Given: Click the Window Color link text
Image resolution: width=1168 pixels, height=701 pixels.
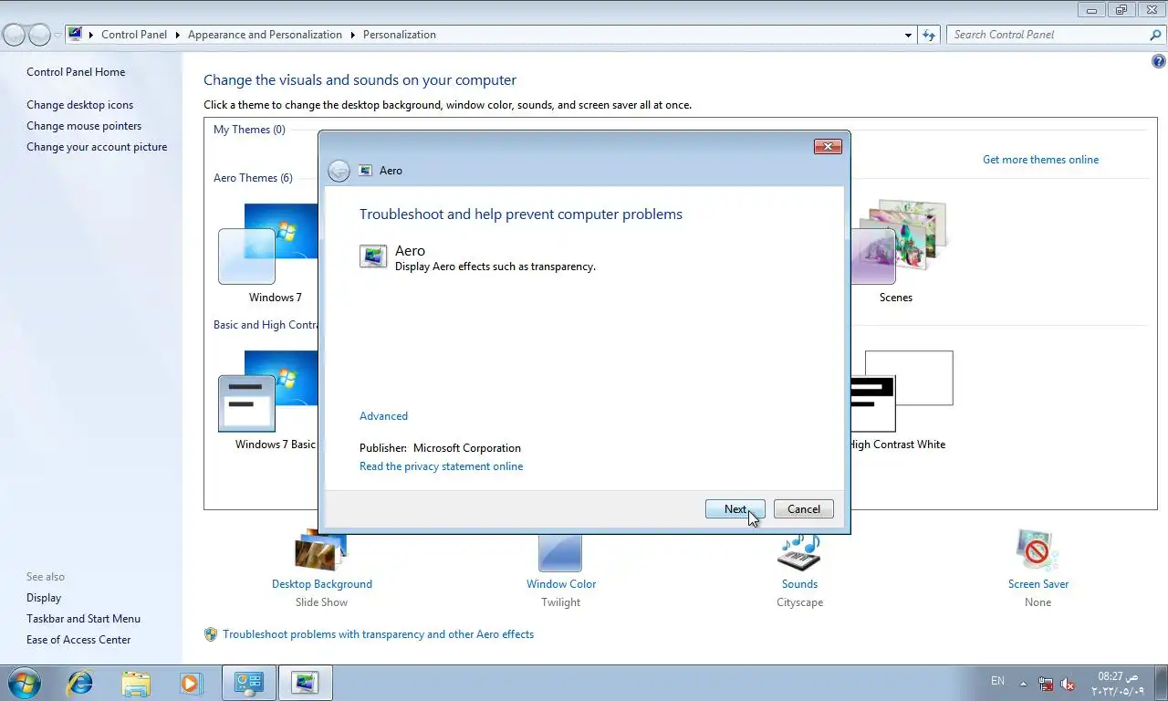Looking at the screenshot, I should [561, 584].
